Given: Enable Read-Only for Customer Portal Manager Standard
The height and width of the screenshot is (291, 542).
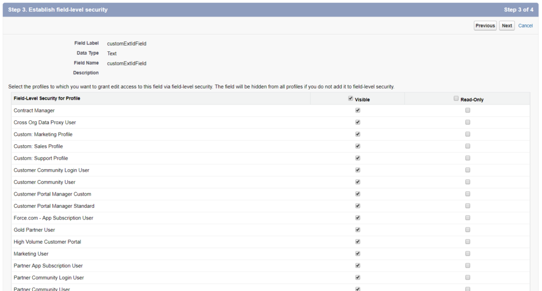Looking at the screenshot, I should coord(468,206).
